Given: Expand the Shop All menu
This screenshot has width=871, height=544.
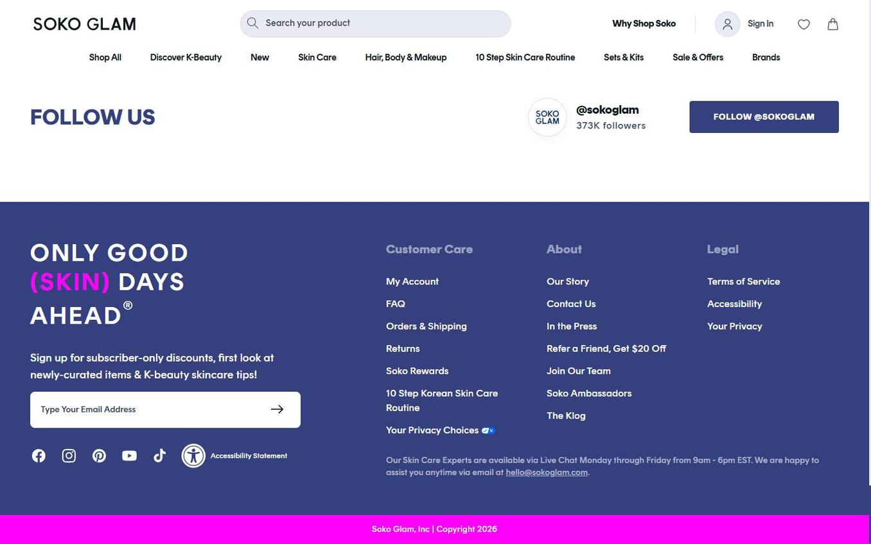Looking at the screenshot, I should pyautogui.click(x=105, y=58).
